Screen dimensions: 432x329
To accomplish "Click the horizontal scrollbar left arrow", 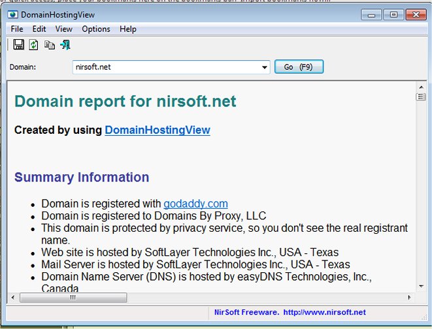I will (13, 298).
